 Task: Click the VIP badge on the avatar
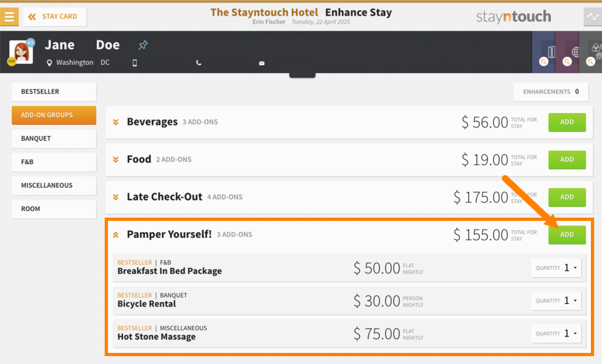tap(12, 61)
